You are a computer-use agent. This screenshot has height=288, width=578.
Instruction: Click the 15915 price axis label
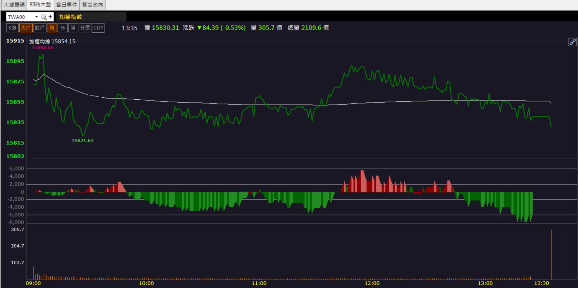15,41
